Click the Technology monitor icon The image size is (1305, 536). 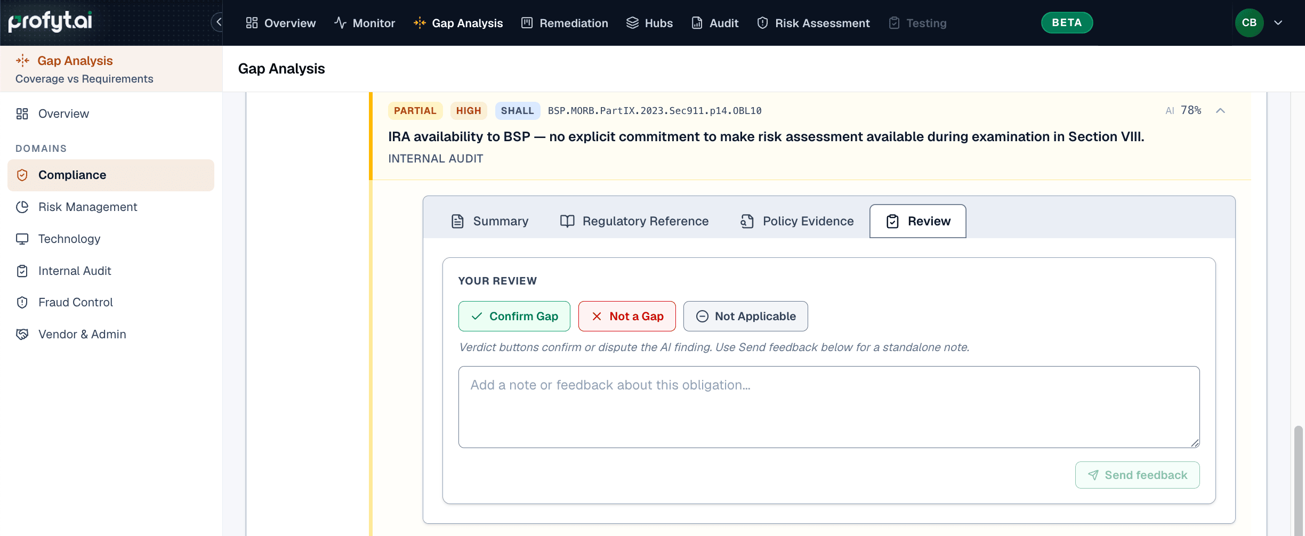[x=22, y=239]
